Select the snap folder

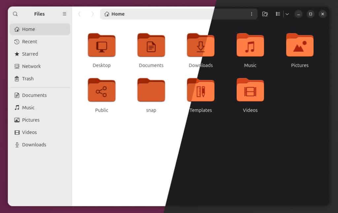[151, 94]
